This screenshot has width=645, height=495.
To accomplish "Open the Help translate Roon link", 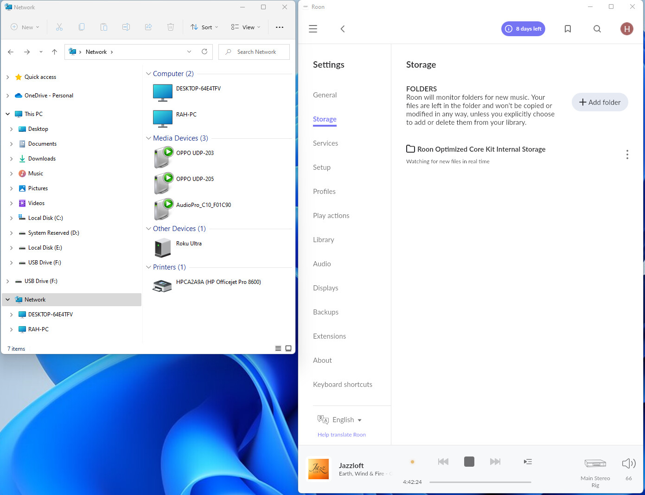I will pos(342,435).
